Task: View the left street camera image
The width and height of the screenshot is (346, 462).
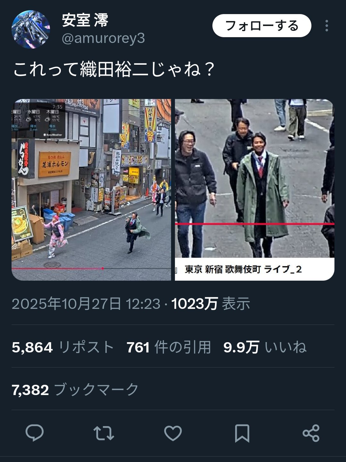Action: coord(91,190)
